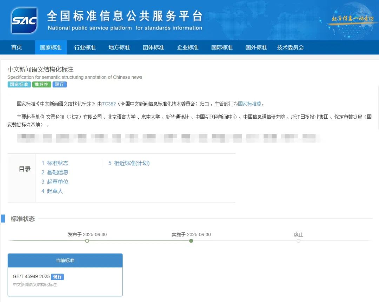Click the 当前标准 card header
The height and width of the screenshot is (302, 379).
(65, 261)
